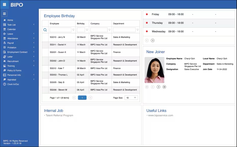Open the app grid launcher icon
The image size is (237, 147).
(4, 5)
